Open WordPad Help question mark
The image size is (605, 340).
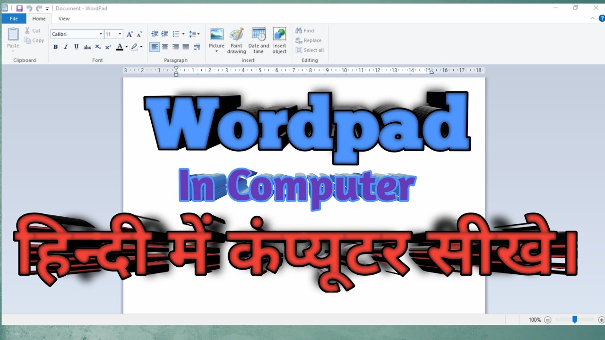602,18
